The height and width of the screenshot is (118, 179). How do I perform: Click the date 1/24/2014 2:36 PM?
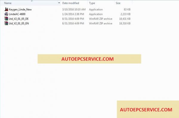tap(73, 14)
